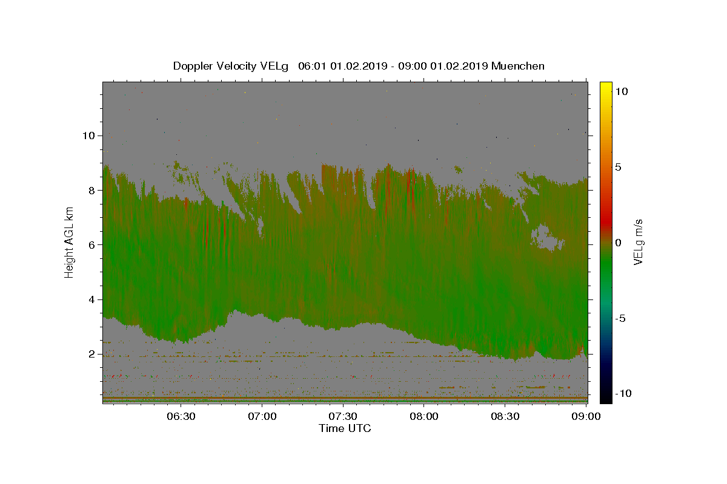Click the height axis label 8
This screenshot has height=484, width=727.
tap(92, 190)
